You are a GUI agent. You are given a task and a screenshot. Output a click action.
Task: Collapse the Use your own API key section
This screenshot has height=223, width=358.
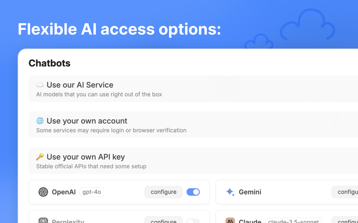(x=86, y=157)
